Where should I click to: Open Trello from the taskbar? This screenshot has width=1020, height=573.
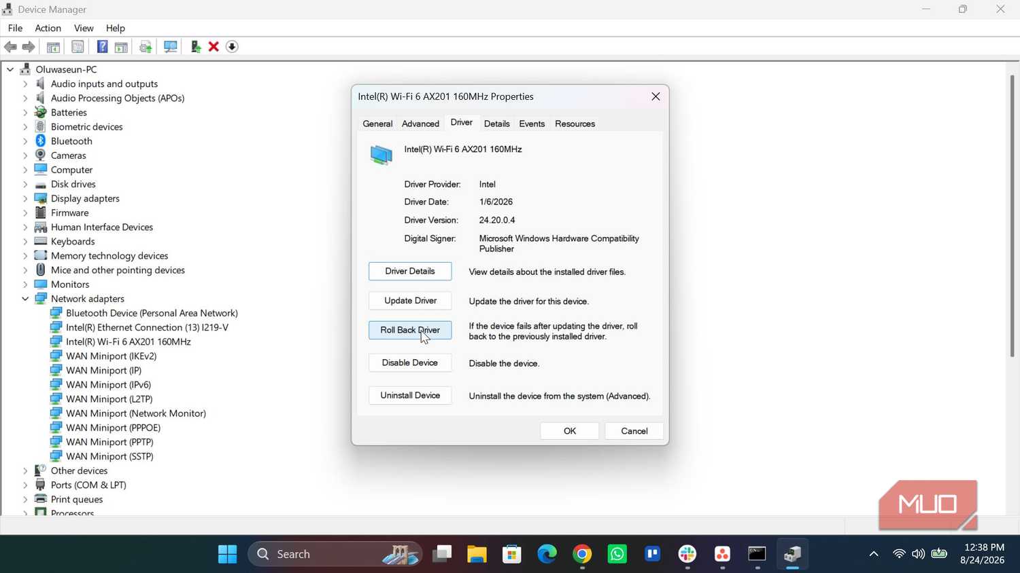pos(652,554)
